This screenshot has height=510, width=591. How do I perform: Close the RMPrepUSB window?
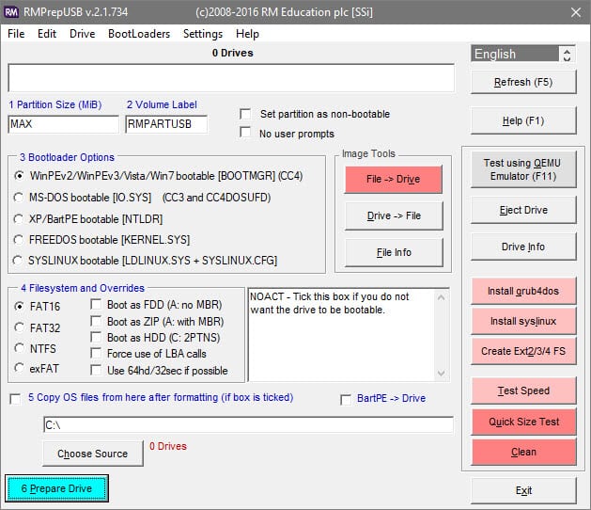pyautogui.click(x=576, y=12)
